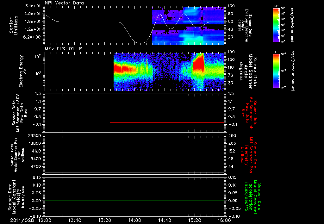The image size is (324, 224).
Task: Click the '18800' scanner position axis value
Action: [34, 143]
